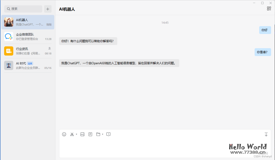The width and height of the screenshot is (275, 160).
Task: Expand the screenshot options arrow
Action: click(x=76, y=134)
